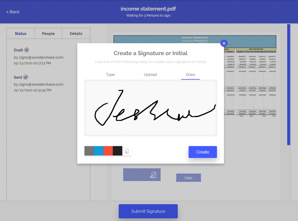Click the Submit Signature button
Viewport: 298px width, 221px height.
pos(148,211)
